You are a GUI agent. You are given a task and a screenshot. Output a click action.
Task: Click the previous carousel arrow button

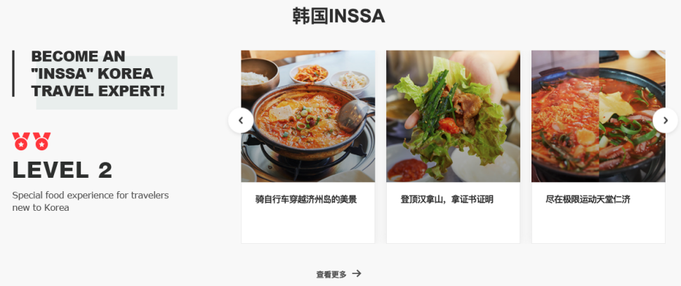[x=241, y=120]
